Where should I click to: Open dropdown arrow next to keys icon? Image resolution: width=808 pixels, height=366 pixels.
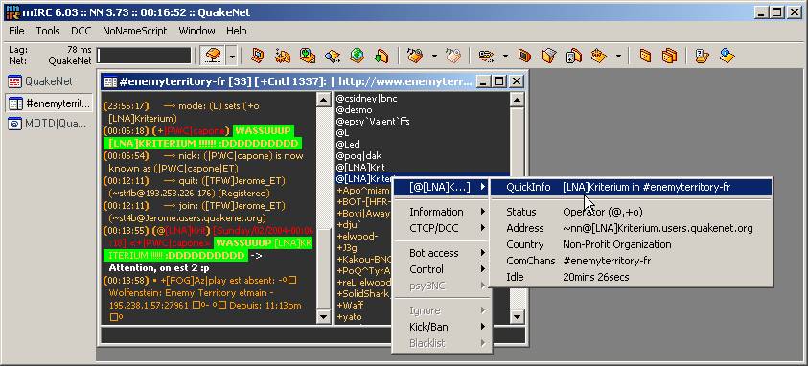pyautogui.click(x=505, y=56)
